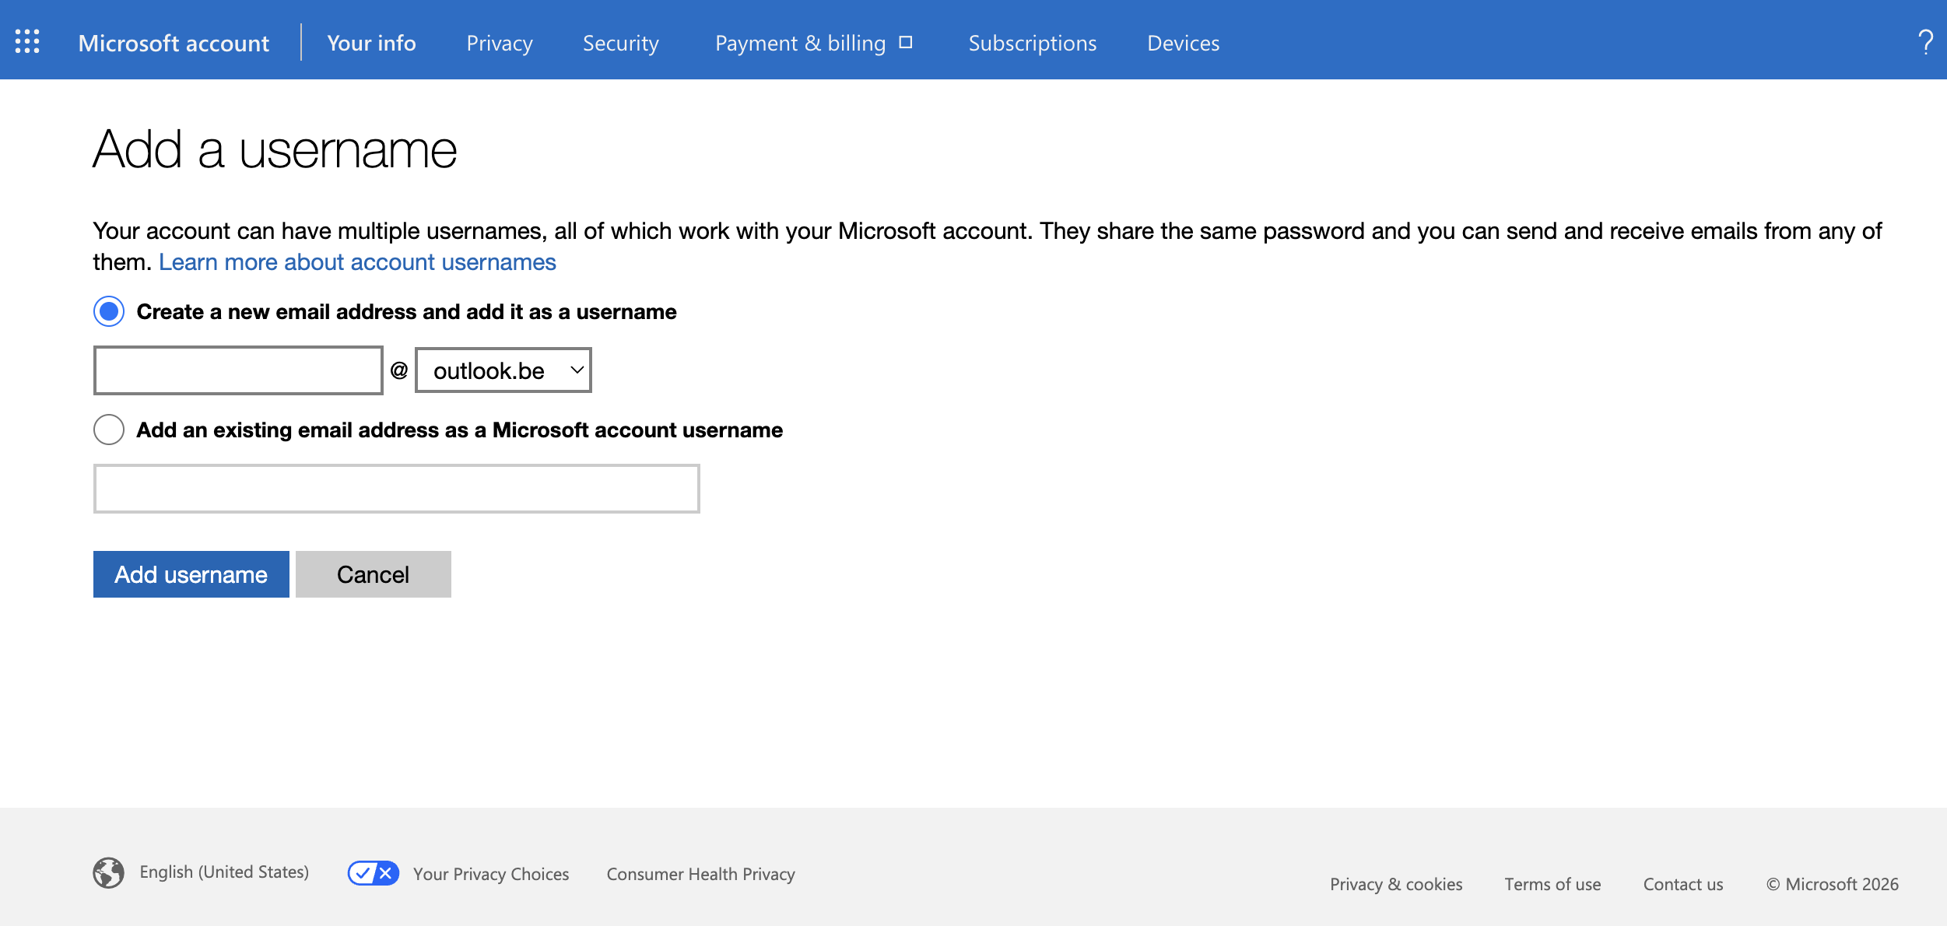Click the Add username button

(191, 574)
